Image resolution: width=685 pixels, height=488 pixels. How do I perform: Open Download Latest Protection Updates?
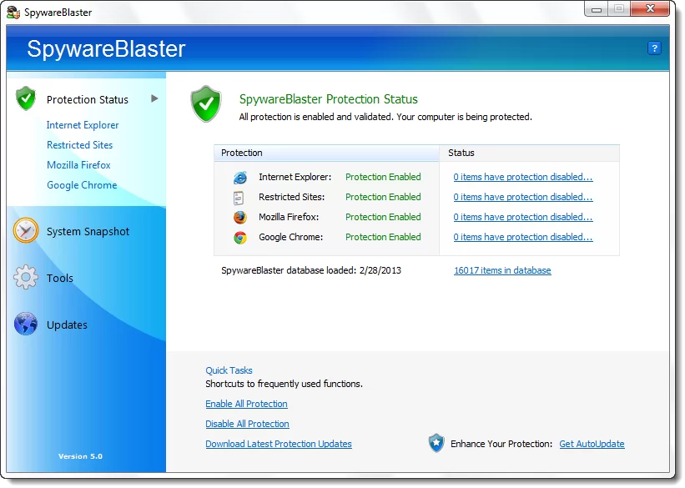click(278, 443)
